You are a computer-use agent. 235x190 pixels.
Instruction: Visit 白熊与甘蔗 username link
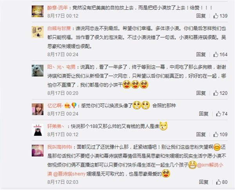[x=59, y=28]
